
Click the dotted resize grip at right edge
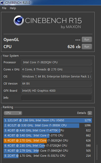(x=97, y=152)
